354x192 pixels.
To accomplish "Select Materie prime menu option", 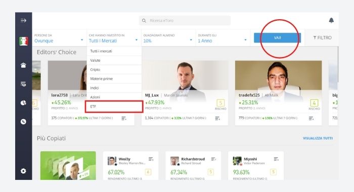I will (114, 79).
